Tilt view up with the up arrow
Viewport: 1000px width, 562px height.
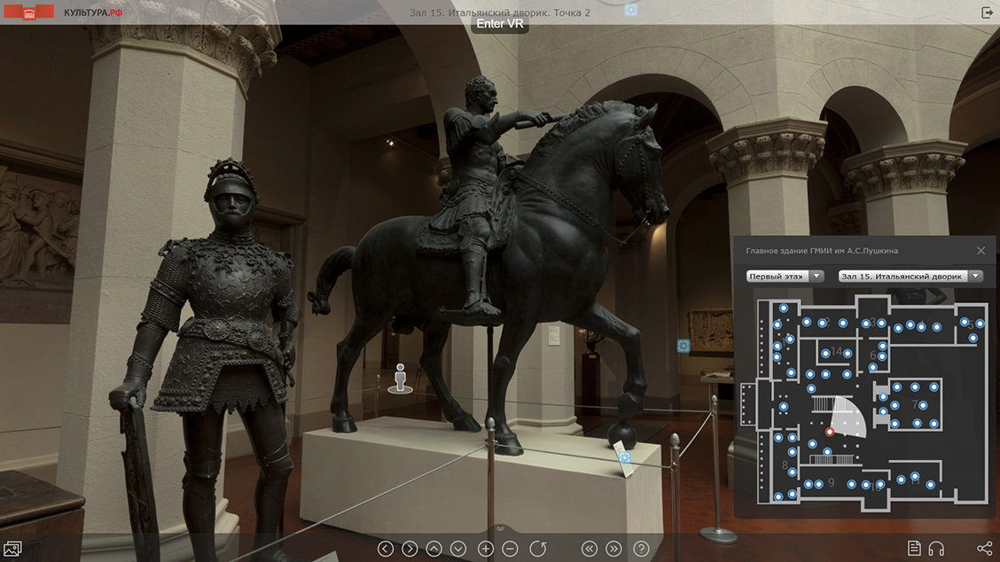[434, 549]
